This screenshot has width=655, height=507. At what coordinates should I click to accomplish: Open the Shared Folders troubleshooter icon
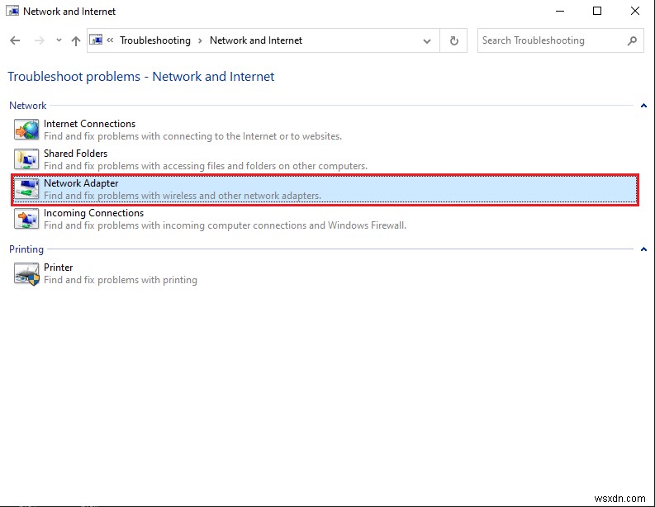point(26,159)
